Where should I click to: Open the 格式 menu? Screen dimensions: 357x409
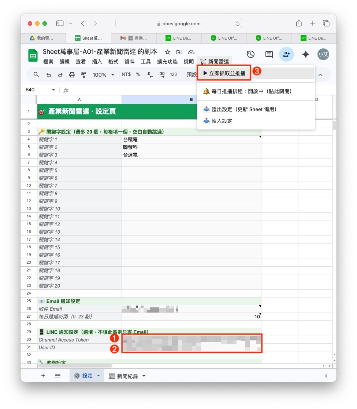113,62
